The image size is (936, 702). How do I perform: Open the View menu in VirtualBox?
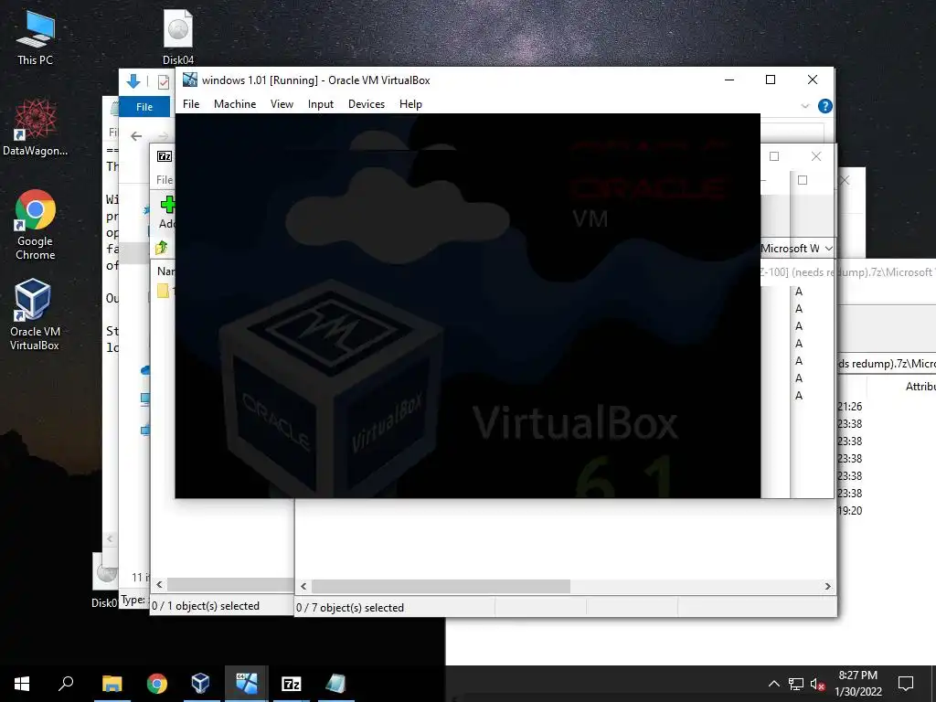coord(282,104)
